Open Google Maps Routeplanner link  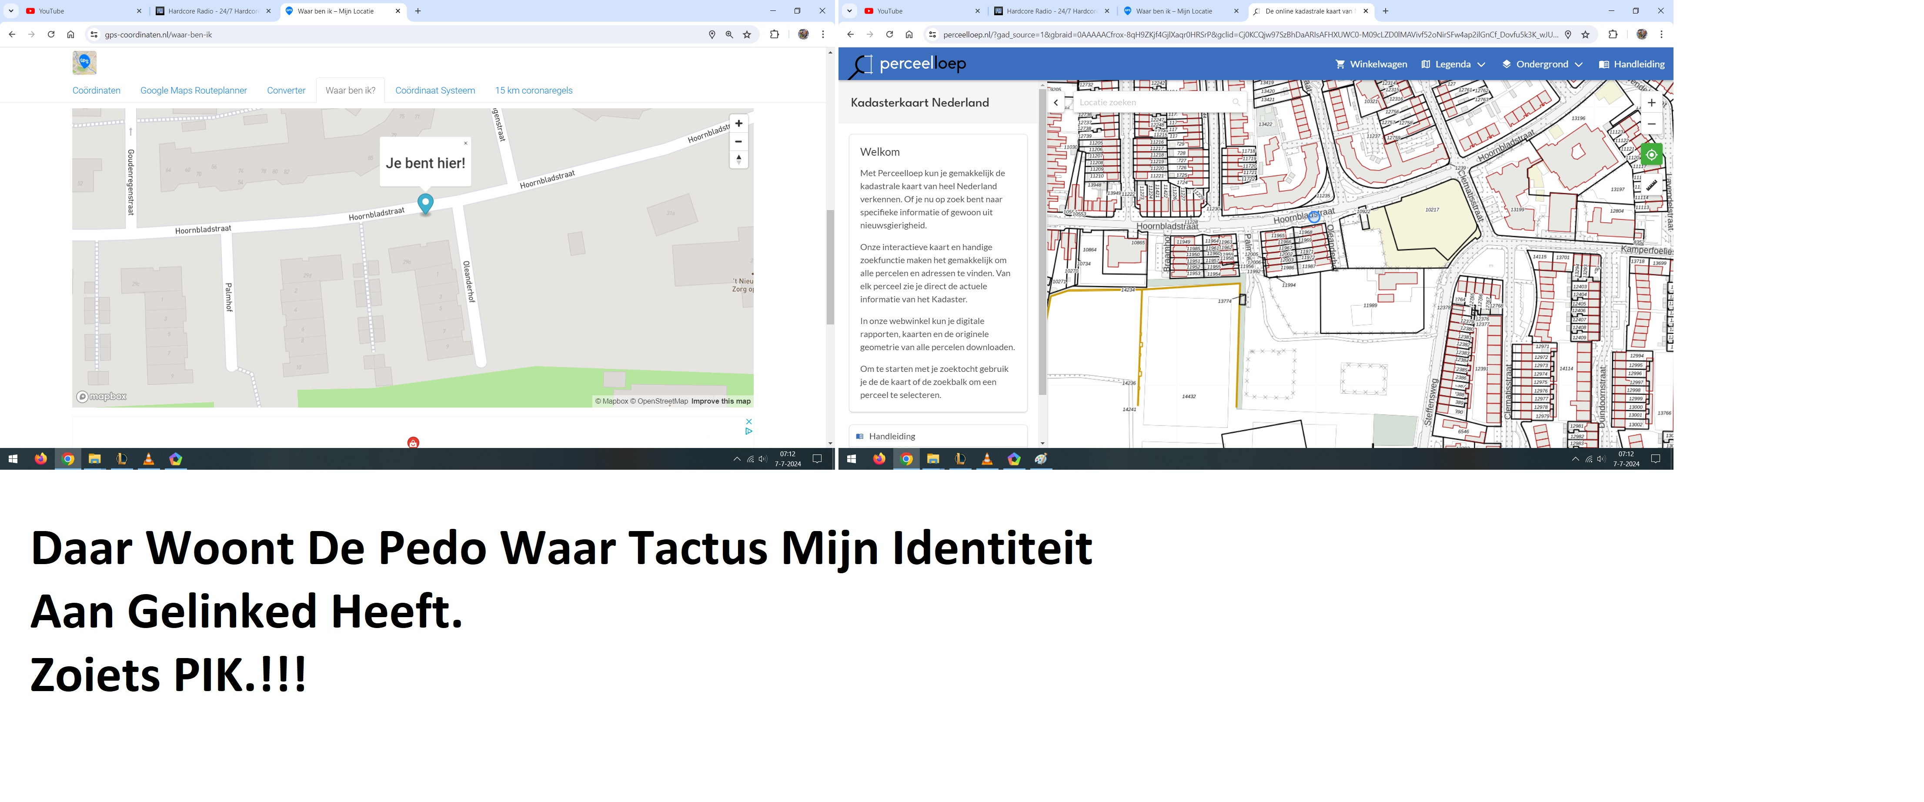(x=194, y=90)
